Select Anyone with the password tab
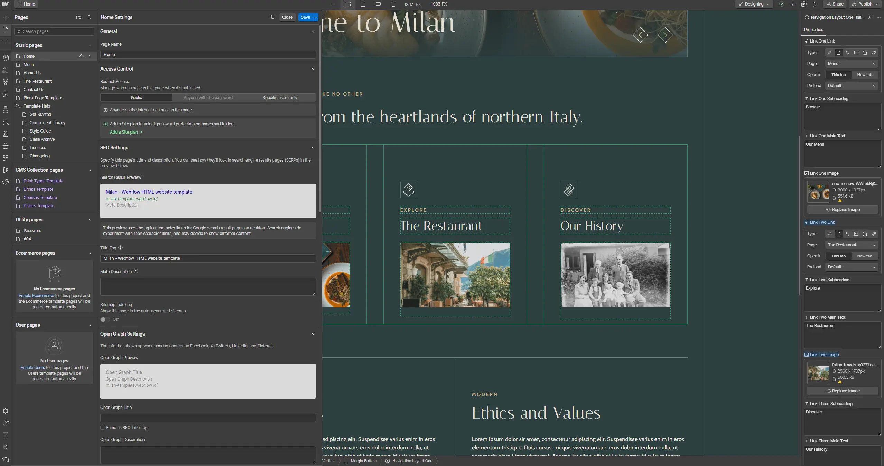Image resolution: width=884 pixels, height=466 pixels. click(208, 98)
